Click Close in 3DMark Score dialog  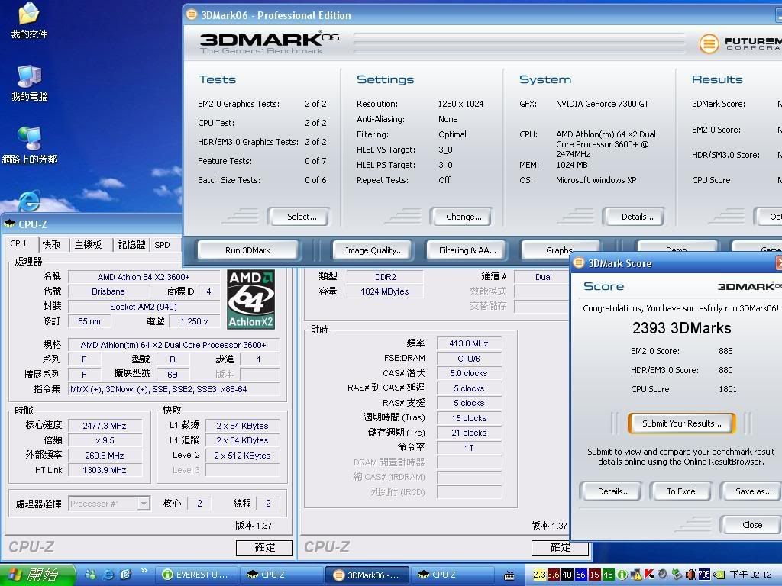[x=751, y=525]
